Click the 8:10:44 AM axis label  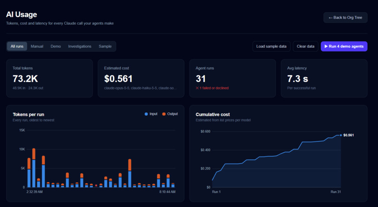[x=167, y=192]
